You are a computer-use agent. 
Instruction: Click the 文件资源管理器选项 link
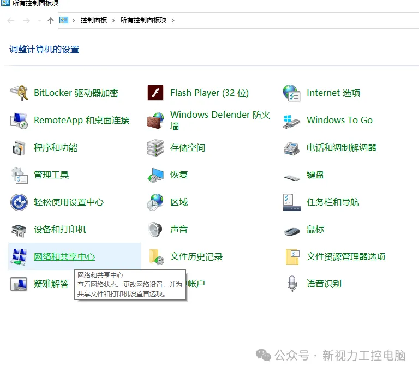pos(346,257)
